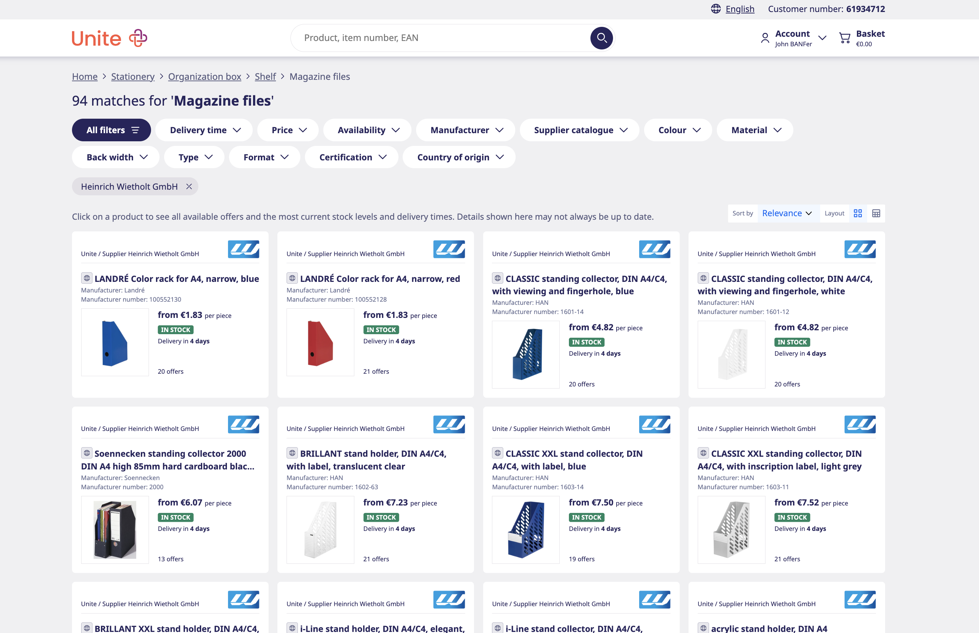Click supplier logo on Soennecken collector card
This screenshot has height=633, width=979.
coord(244,424)
